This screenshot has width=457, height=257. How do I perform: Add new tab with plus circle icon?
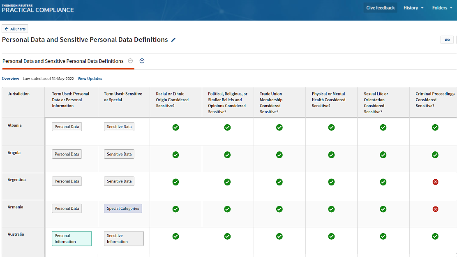point(142,61)
